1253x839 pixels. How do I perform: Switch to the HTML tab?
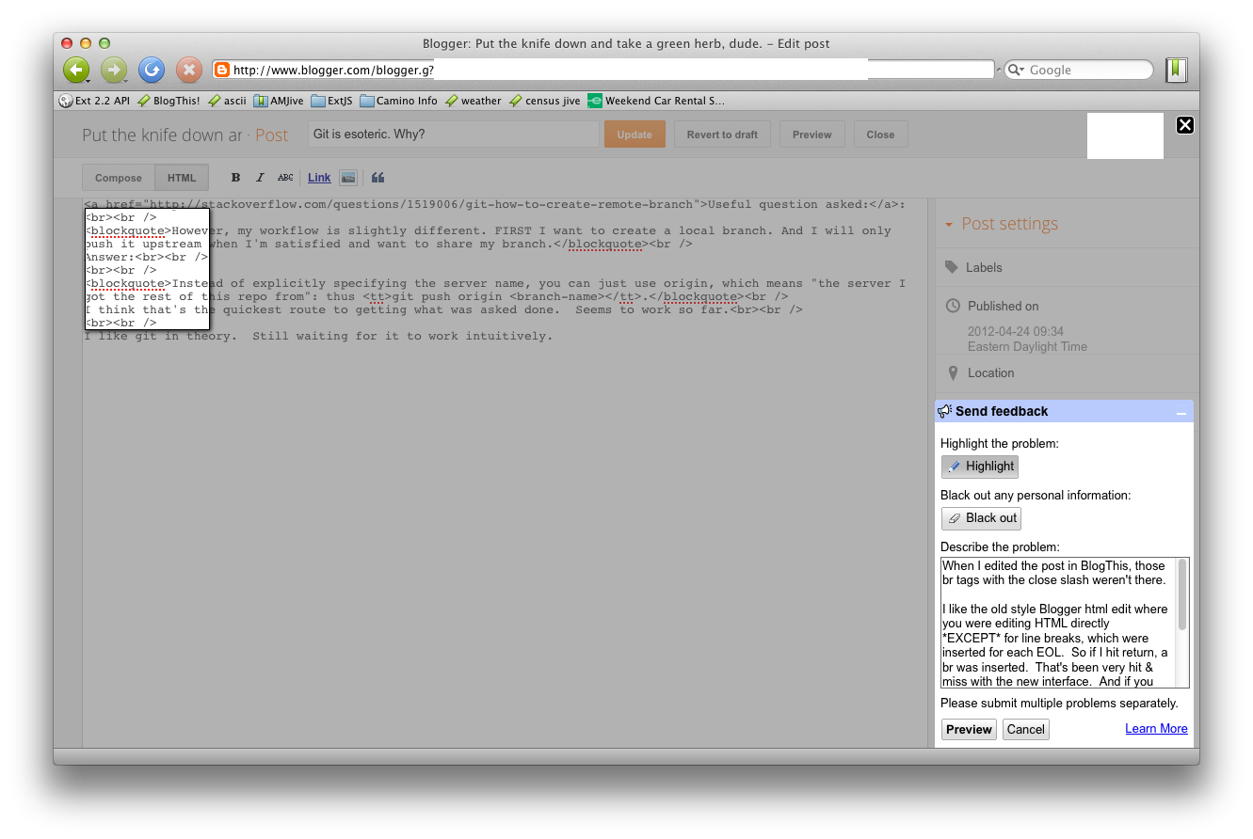pyautogui.click(x=182, y=178)
